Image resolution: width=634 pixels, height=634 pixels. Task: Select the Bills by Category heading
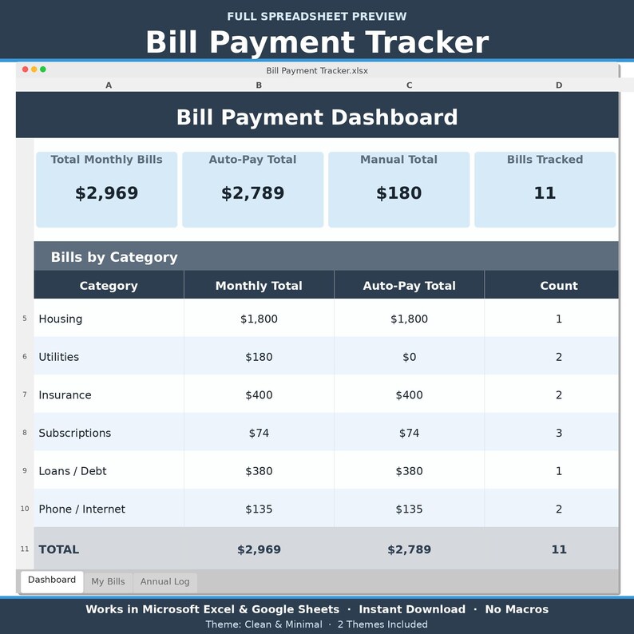click(327, 256)
